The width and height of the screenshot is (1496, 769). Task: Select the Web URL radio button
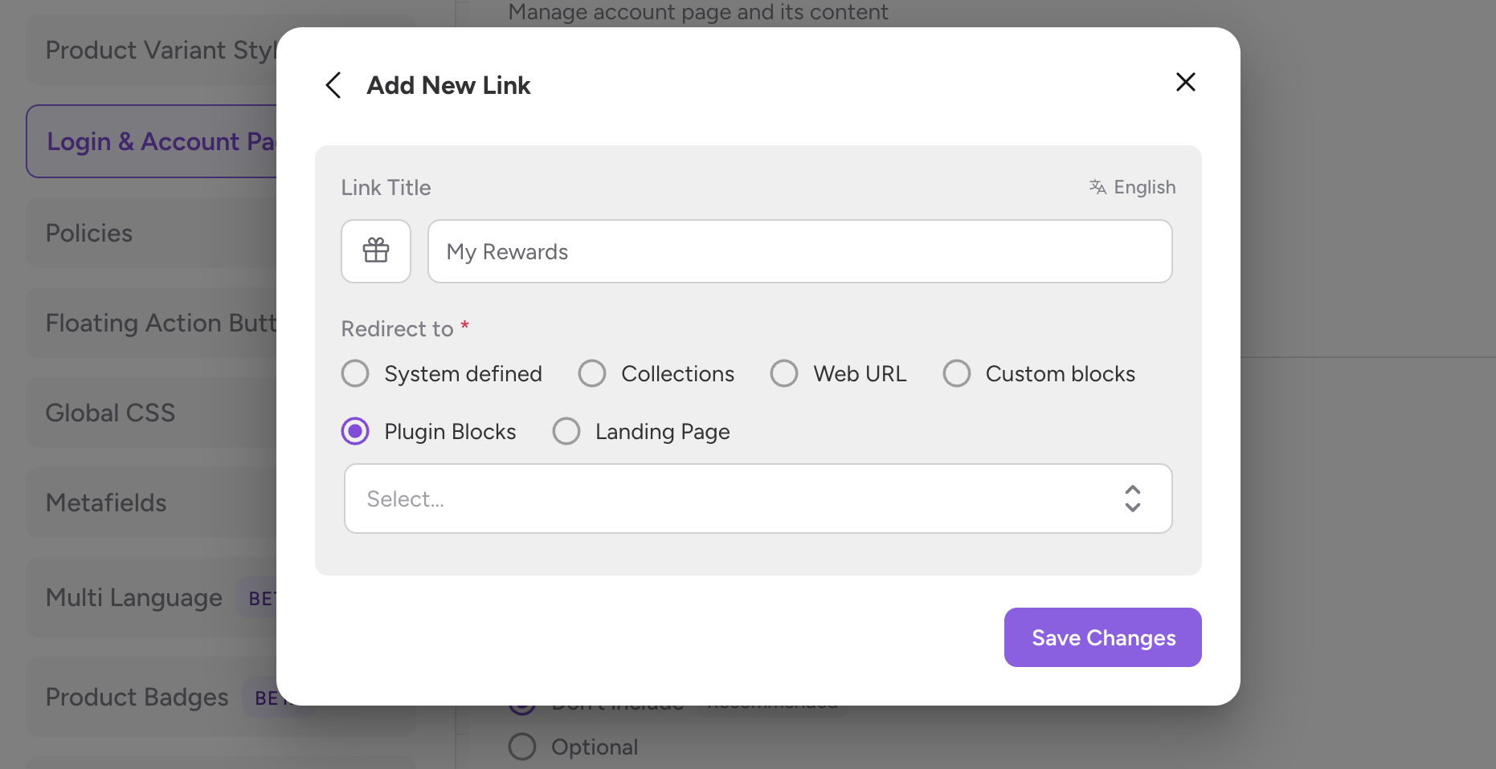(784, 374)
